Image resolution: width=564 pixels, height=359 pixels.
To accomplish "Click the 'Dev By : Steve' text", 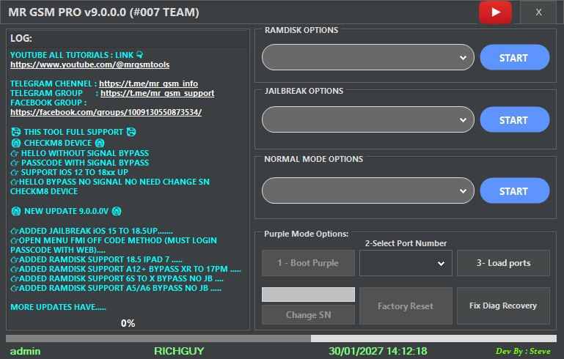I will tap(523, 351).
